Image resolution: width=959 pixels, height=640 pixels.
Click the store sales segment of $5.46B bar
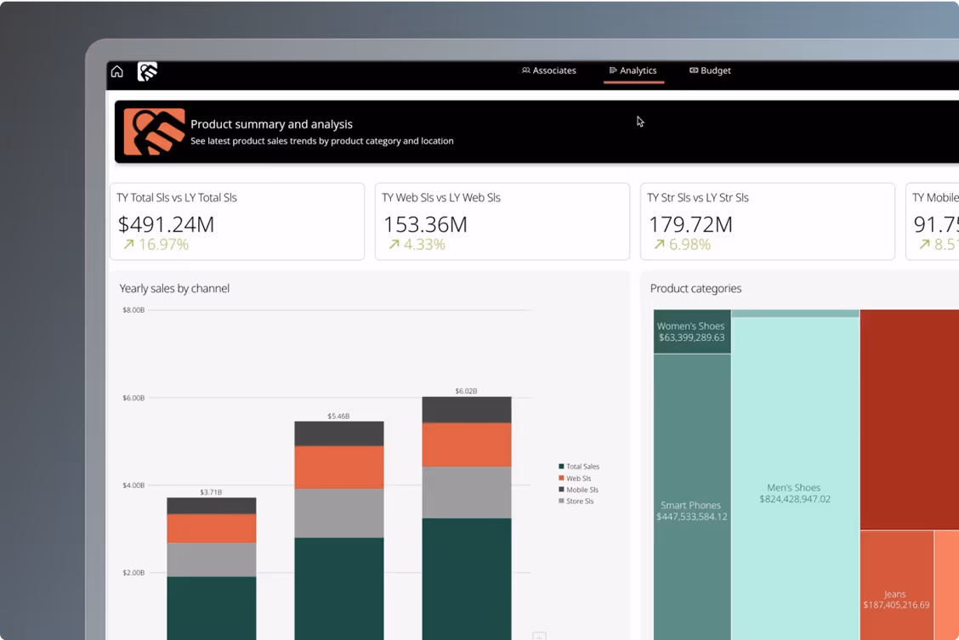pyautogui.click(x=339, y=513)
